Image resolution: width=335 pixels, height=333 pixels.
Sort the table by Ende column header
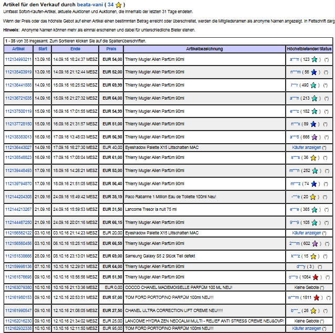75,49
